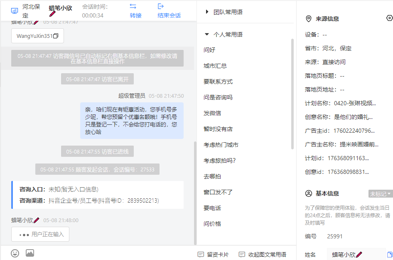This screenshot has width=393, height=260.
Task: Select the 要联系方式 quick phrase
Action: pos(218,82)
